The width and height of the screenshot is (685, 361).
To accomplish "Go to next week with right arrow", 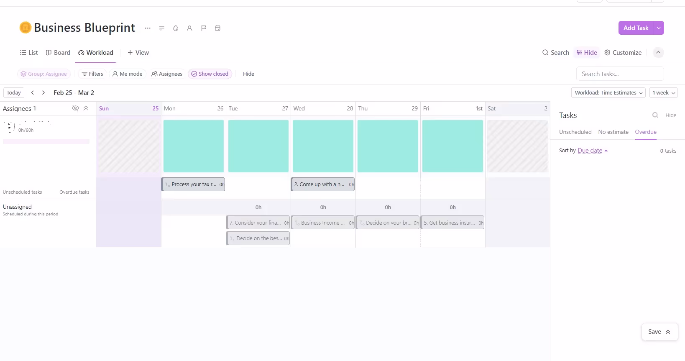I will (43, 92).
